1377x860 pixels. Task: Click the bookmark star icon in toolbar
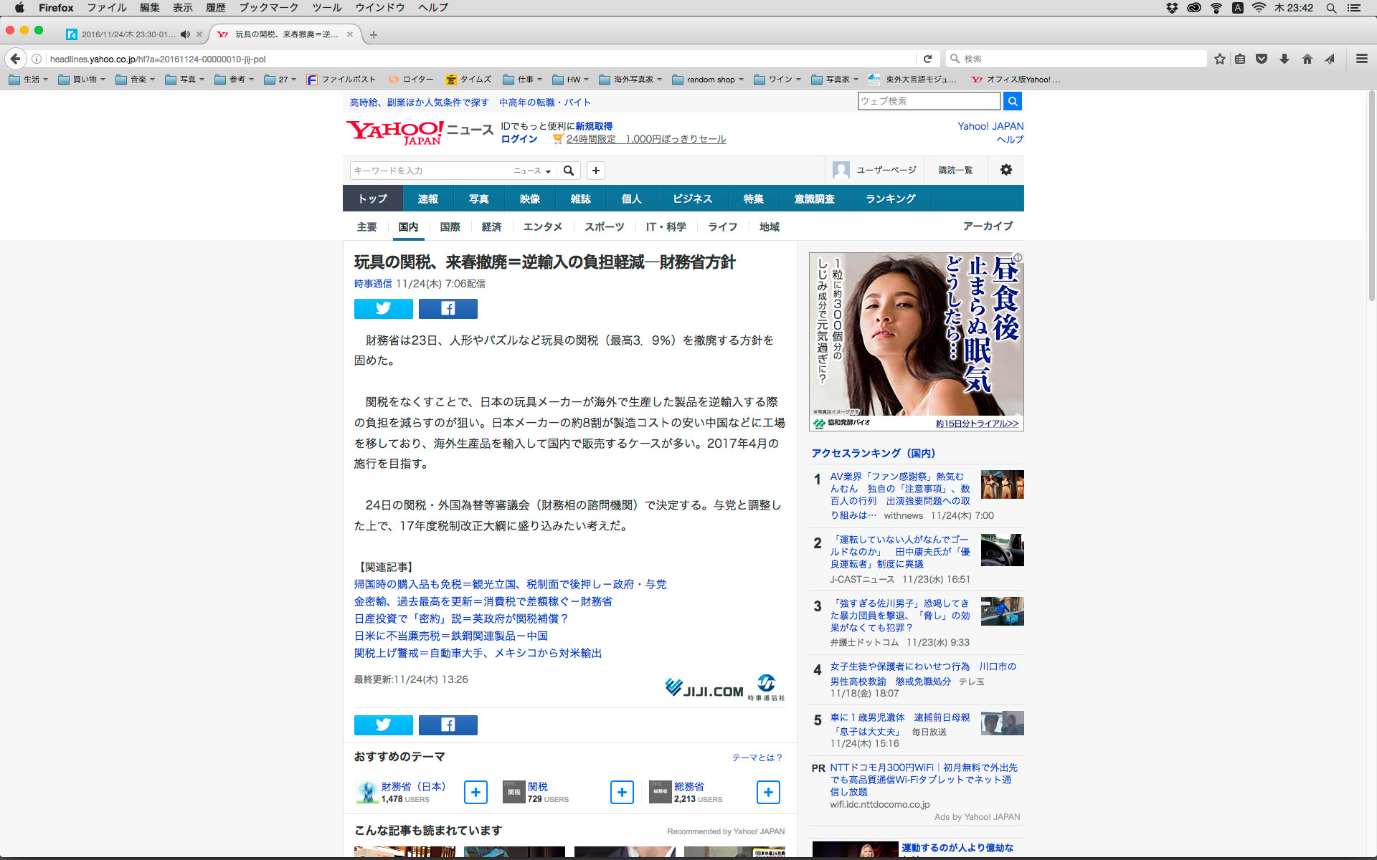pyautogui.click(x=1220, y=59)
